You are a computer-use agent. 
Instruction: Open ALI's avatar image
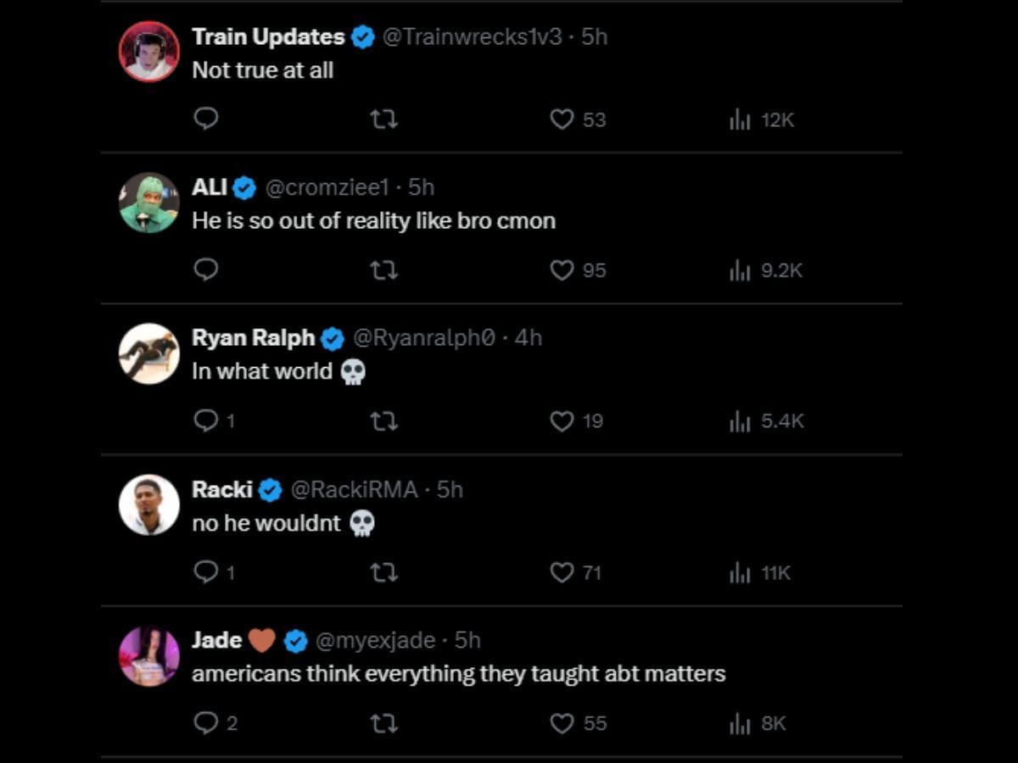149,203
